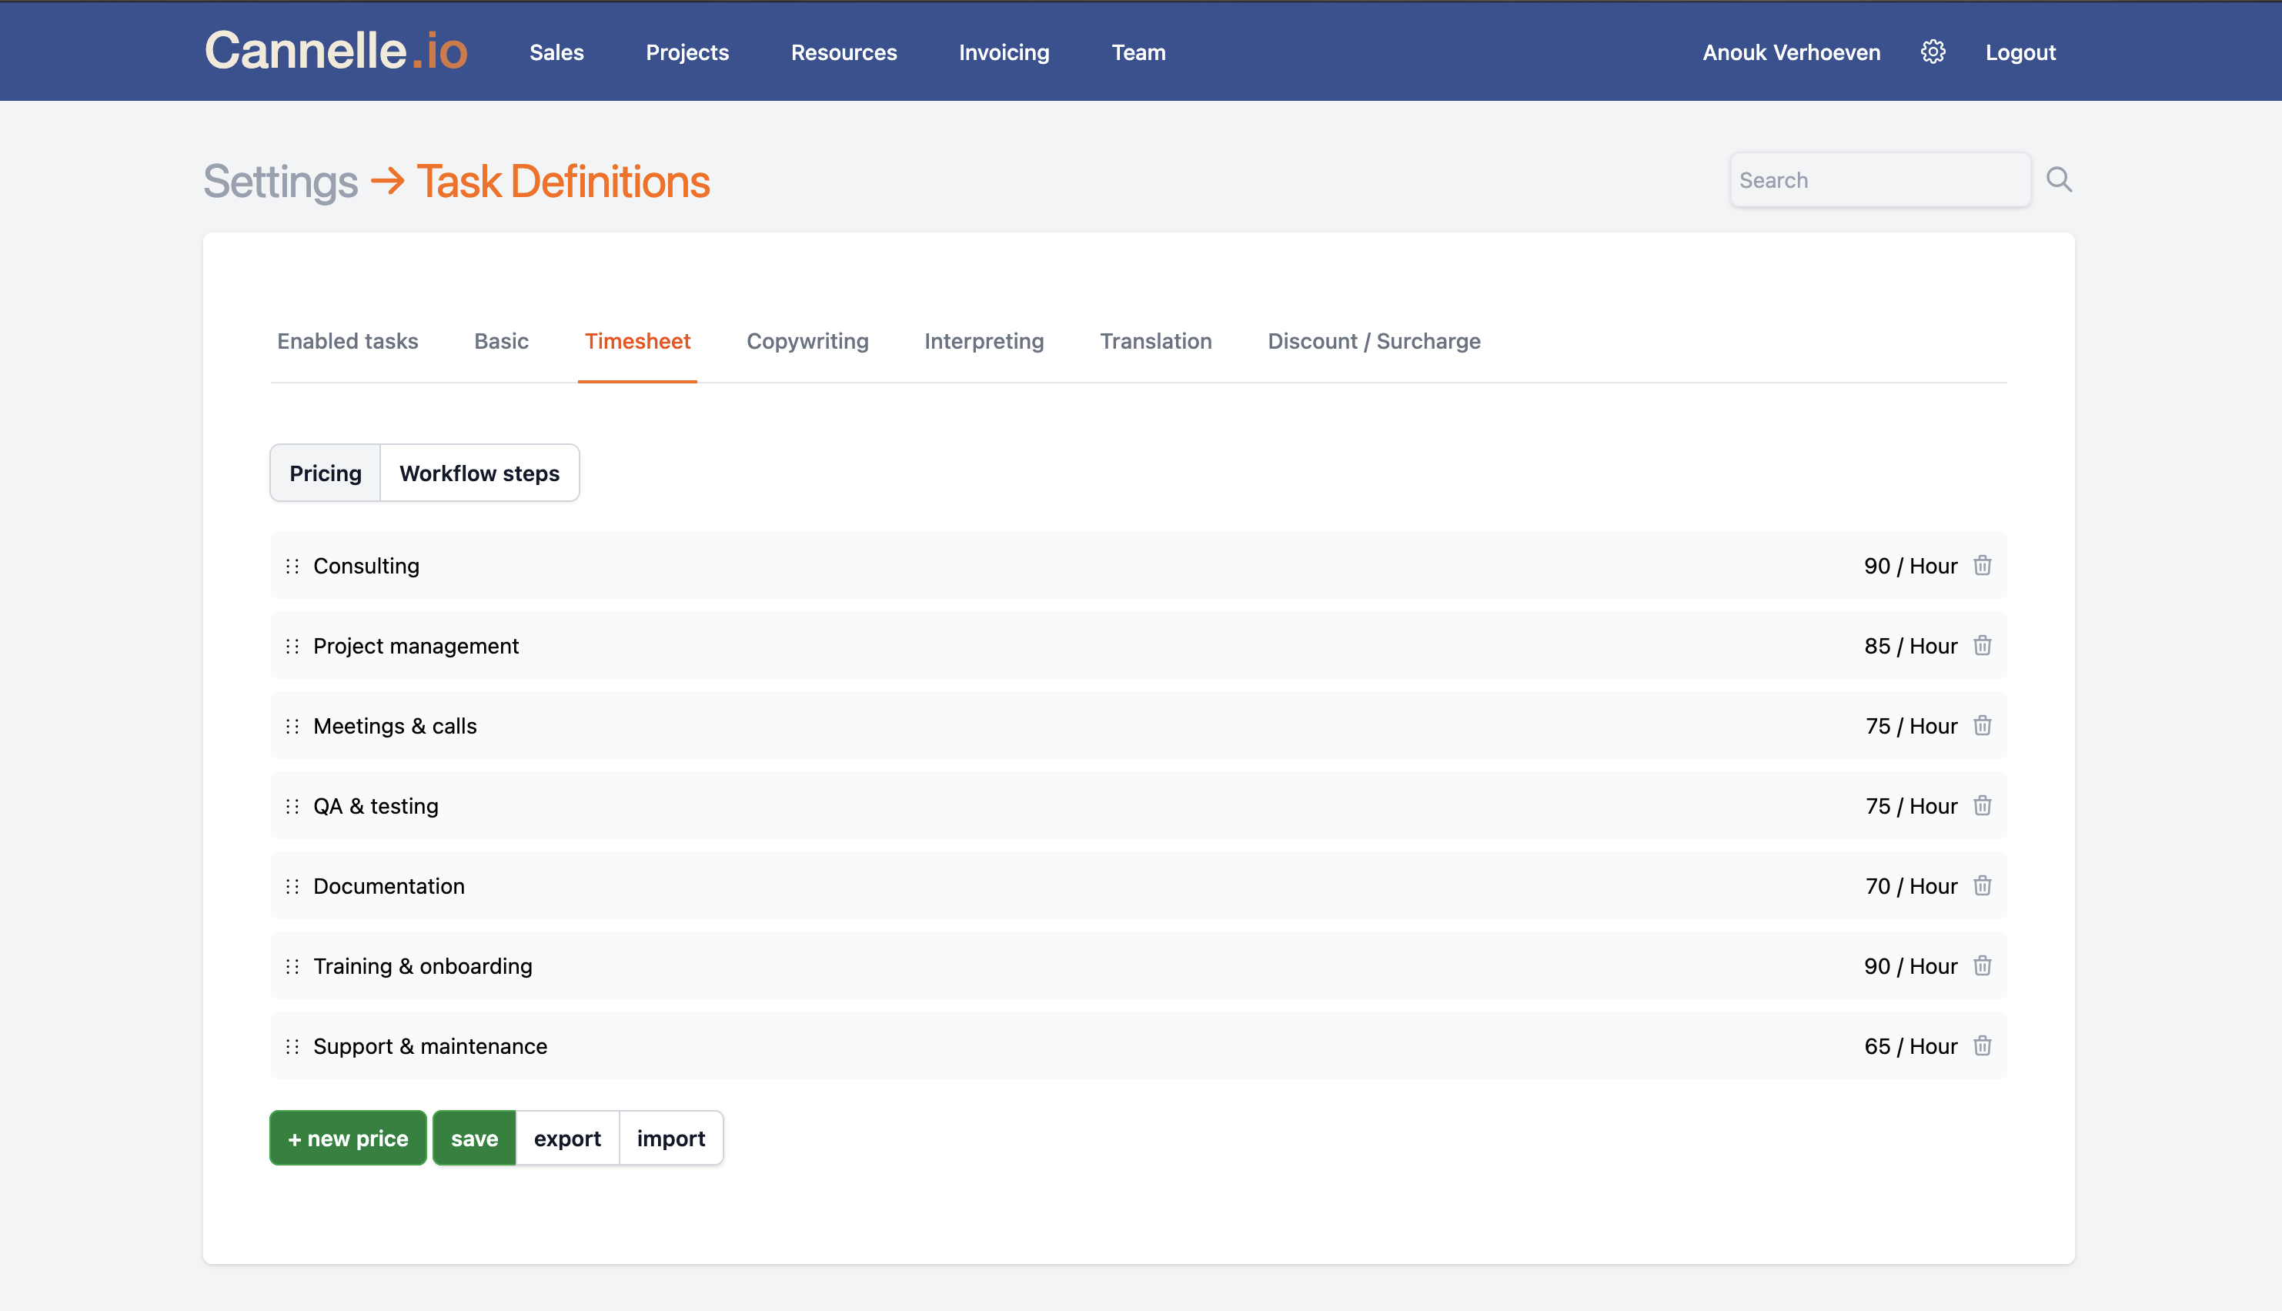Viewport: 2282px width, 1311px height.
Task: Remove the QA & testing row
Action: 1983,806
